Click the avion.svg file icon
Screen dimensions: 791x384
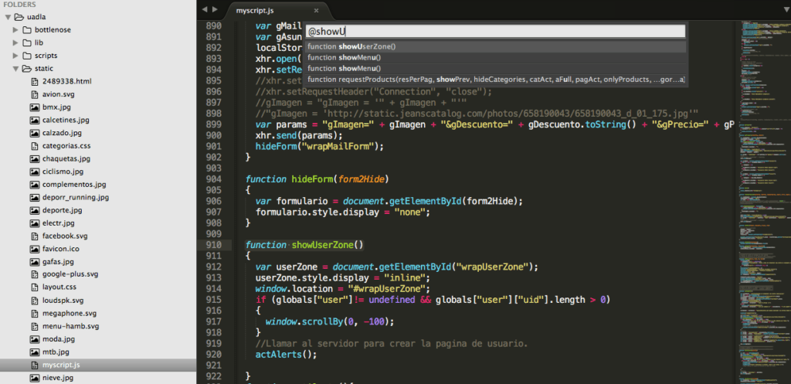click(x=34, y=94)
